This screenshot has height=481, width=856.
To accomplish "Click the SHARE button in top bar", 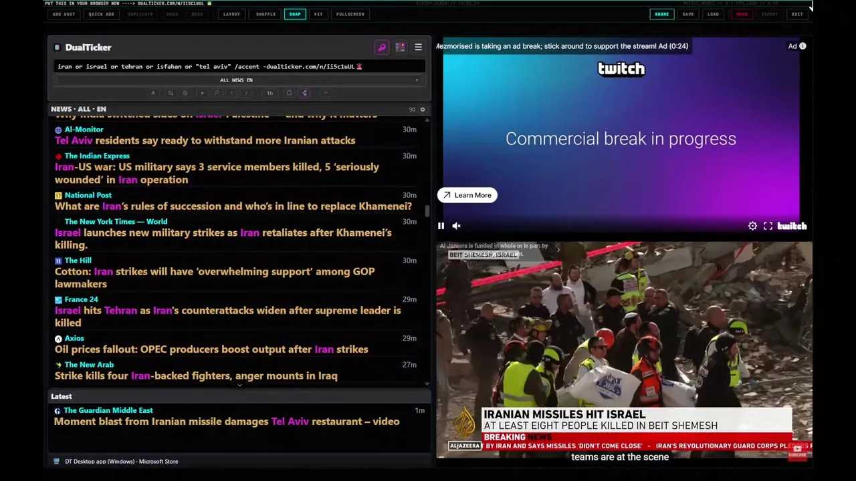I will pos(661,14).
